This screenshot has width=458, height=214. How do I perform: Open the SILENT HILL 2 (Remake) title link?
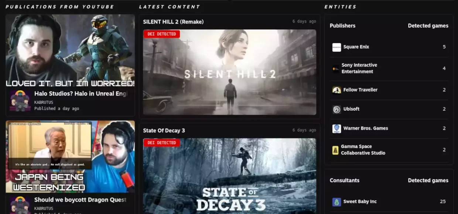(x=173, y=22)
